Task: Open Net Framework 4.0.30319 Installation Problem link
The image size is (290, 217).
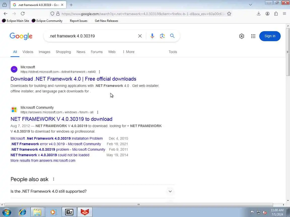Action: coord(57,138)
